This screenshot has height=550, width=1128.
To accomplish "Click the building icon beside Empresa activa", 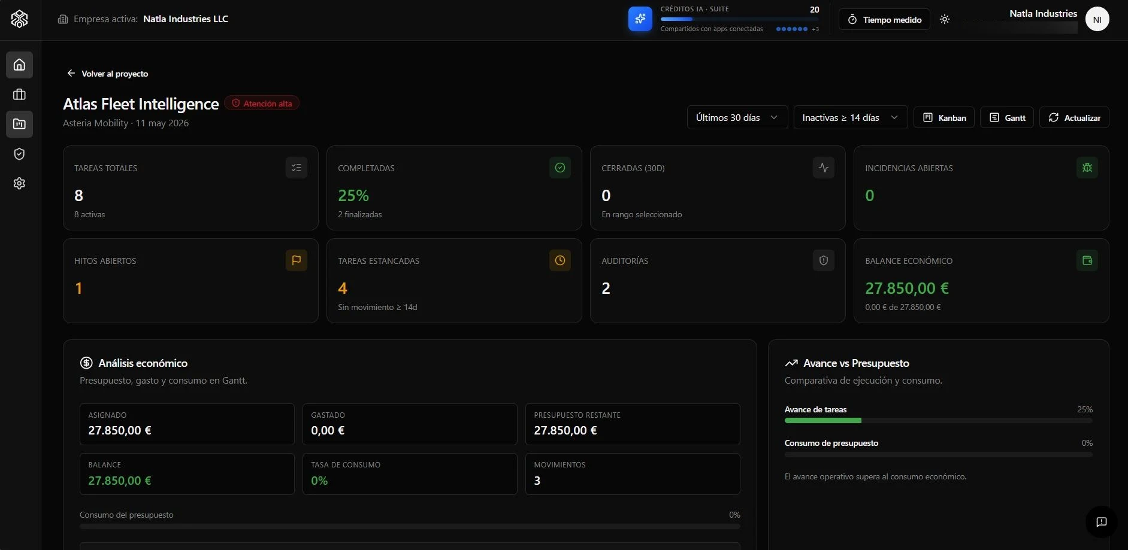I will tap(63, 19).
